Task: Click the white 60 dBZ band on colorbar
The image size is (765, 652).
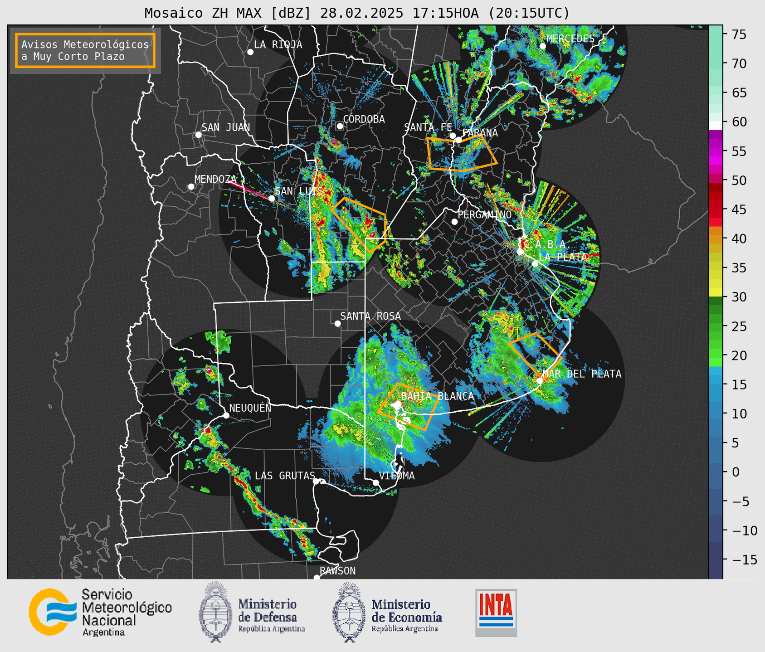Action: coord(716,125)
